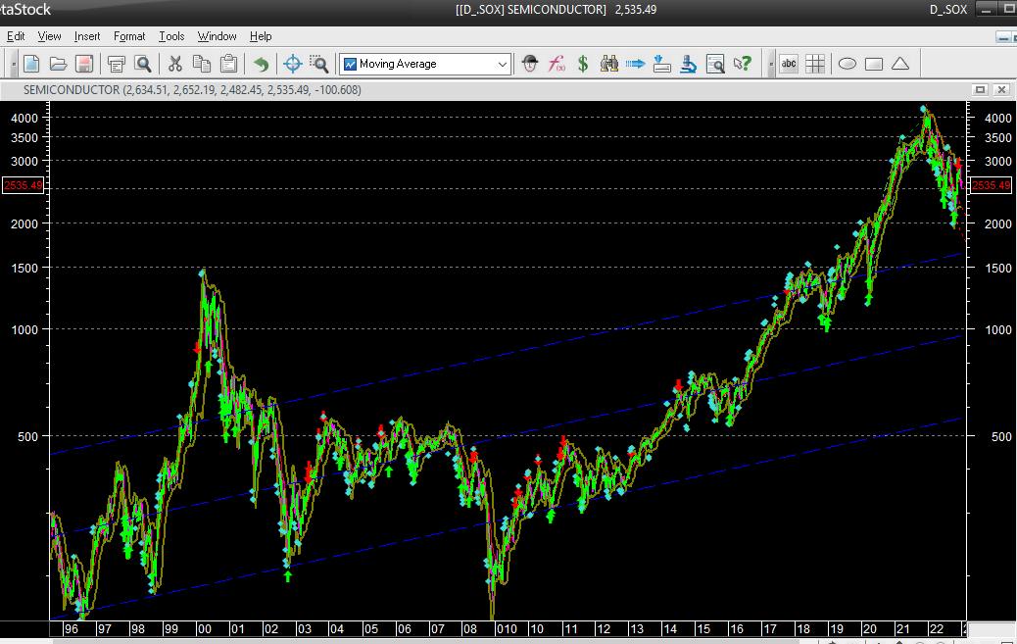
Task: Expand the Moving Average indicator dropdown
Action: point(503,65)
